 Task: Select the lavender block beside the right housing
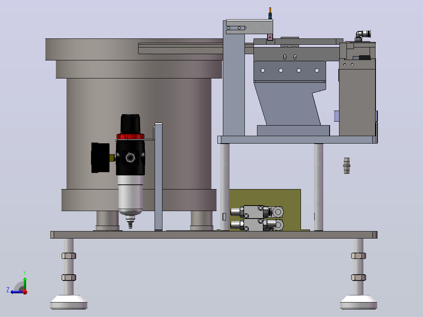point(336,116)
